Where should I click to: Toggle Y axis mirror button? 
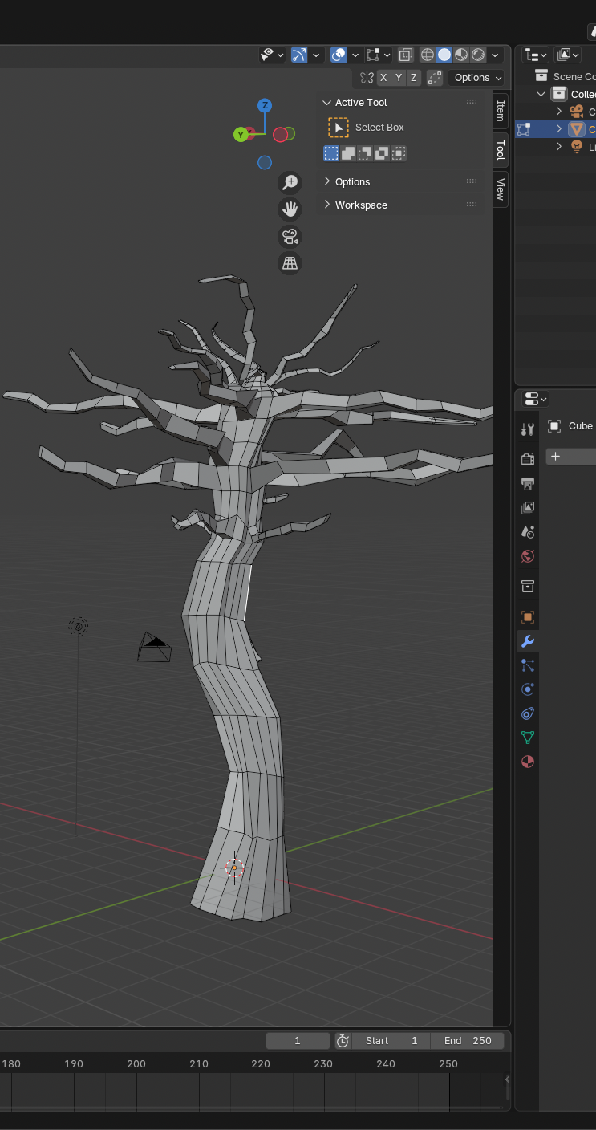399,78
